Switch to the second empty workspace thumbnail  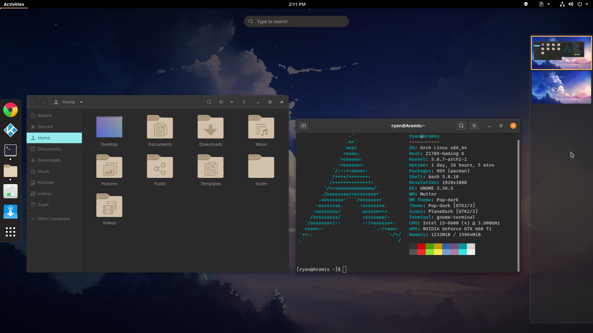(x=561, y=87)
